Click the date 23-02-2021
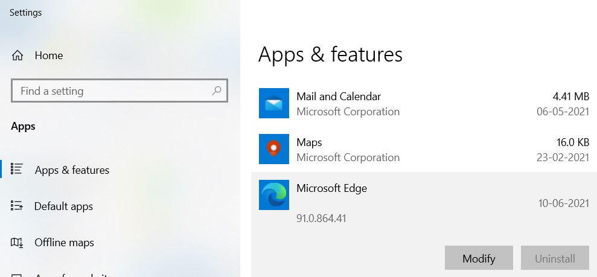 point(563,158)
